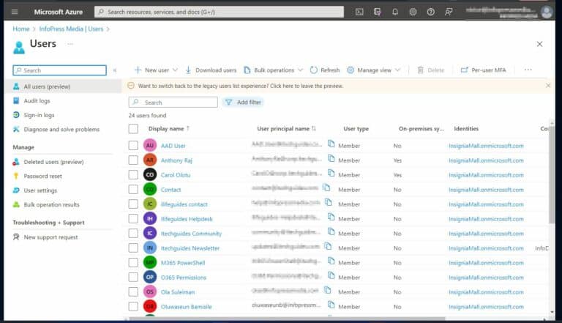Copy Ola Suleiman's principal name
The width and height of the screenshot is (562, 323).
327,290
